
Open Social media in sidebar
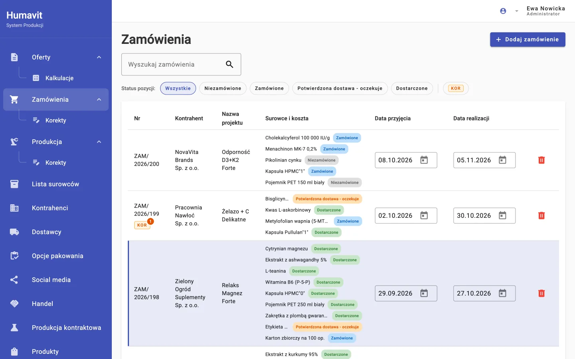pos(56,280)
